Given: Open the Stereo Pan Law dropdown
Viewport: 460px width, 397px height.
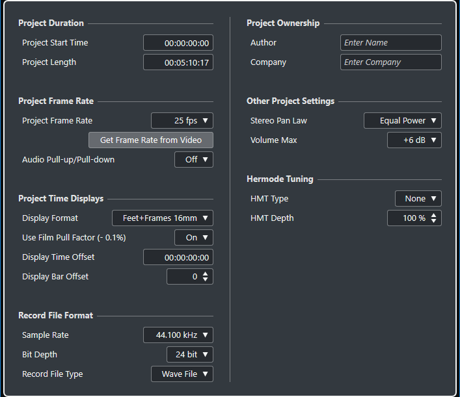Looking at the screenshot, I should [x=403, y=121].
